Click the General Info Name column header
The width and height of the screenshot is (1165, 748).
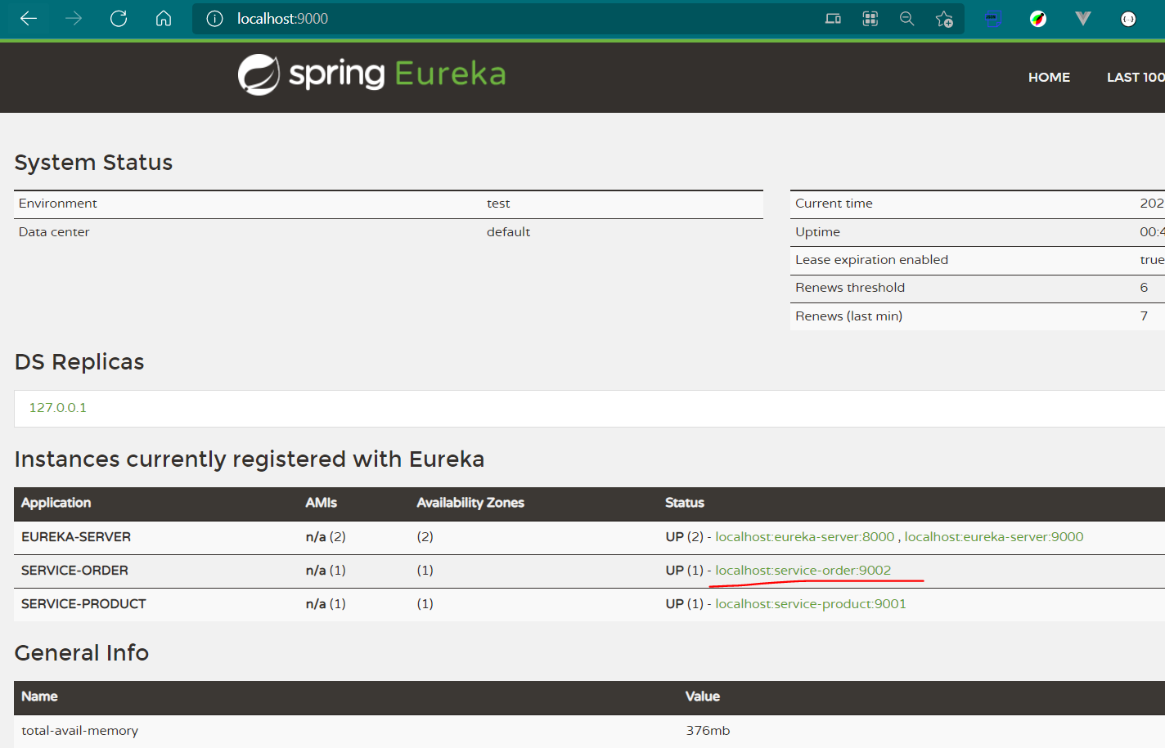click(x=39, y=696)
